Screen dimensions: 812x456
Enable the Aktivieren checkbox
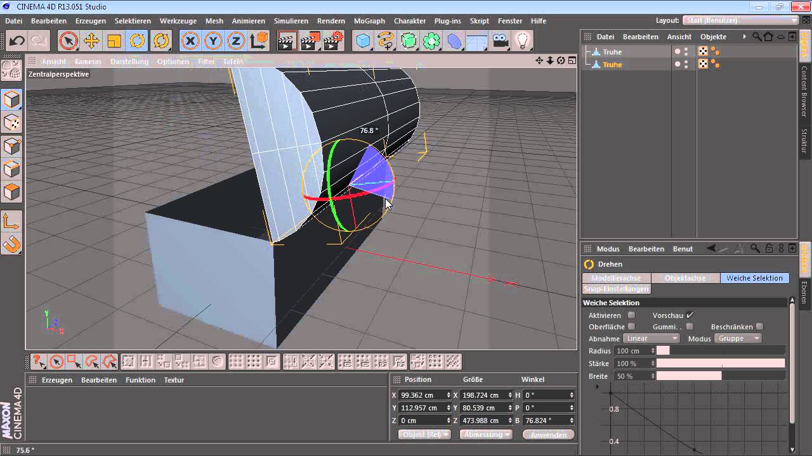click(x=631, y=315)
